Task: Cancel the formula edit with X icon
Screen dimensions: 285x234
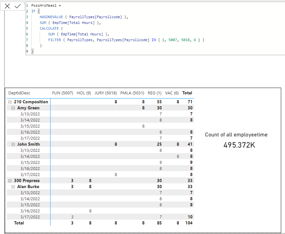Action: click(x=7, y=6)
